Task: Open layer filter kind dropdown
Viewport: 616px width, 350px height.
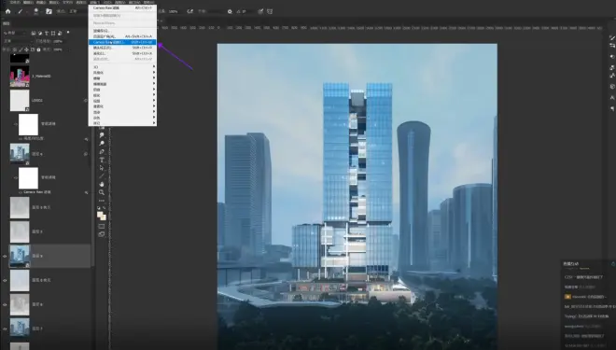Action: [15, 33]
